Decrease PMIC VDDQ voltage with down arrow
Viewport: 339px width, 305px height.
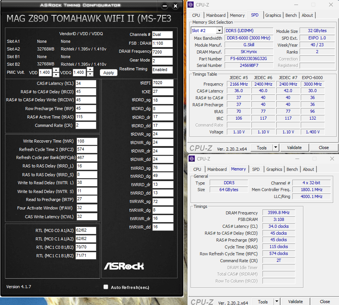coord(90,74)
